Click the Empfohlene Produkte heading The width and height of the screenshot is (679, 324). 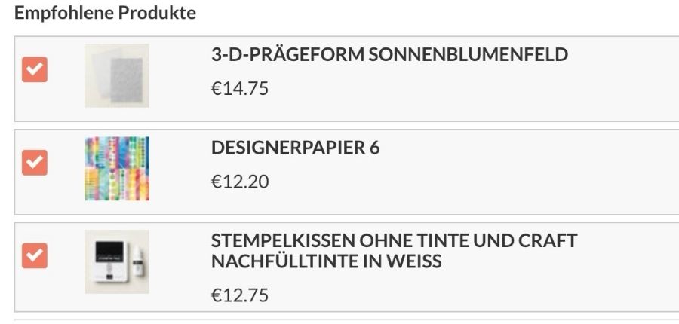click(x=105, y=14)
